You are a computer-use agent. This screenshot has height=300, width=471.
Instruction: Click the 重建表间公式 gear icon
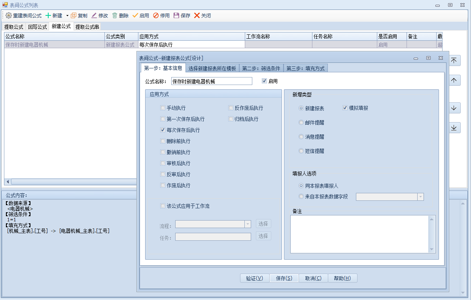9,16
